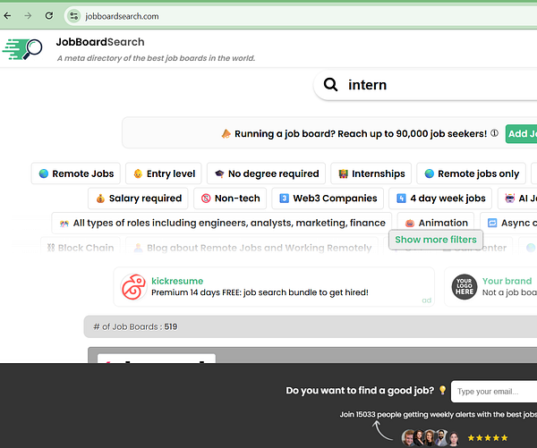The height and width of the screenshot is (448, 537).
Task: Click the JobBoardSearch magnifier logo
Action: coord(22,49)
